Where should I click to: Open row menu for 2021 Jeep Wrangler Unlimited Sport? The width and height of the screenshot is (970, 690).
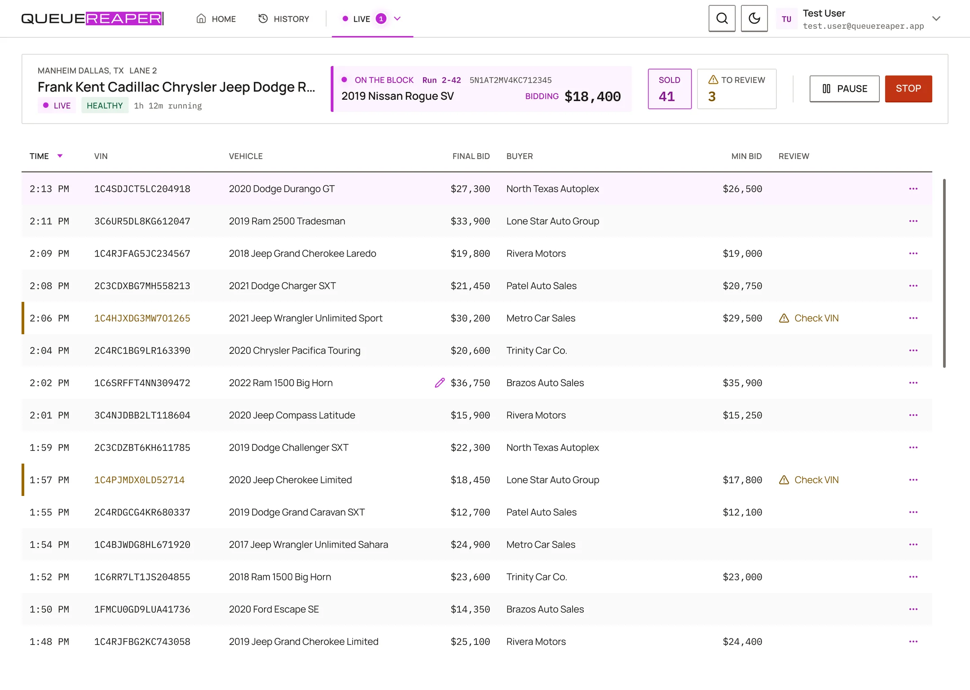click(913, 318)
